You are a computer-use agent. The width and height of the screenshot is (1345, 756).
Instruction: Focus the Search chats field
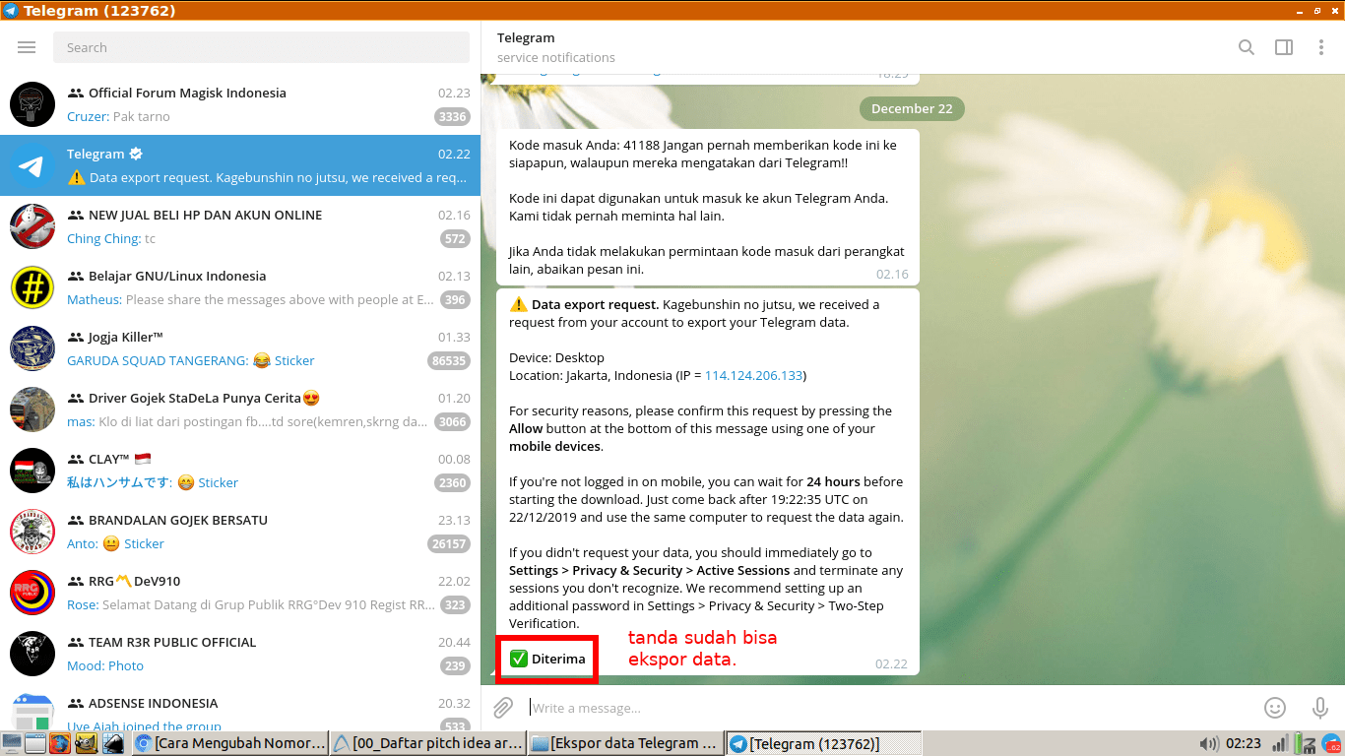pos(261,47)
